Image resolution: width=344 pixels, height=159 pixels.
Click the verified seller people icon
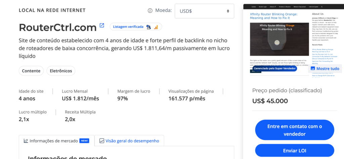coord(148,27)
